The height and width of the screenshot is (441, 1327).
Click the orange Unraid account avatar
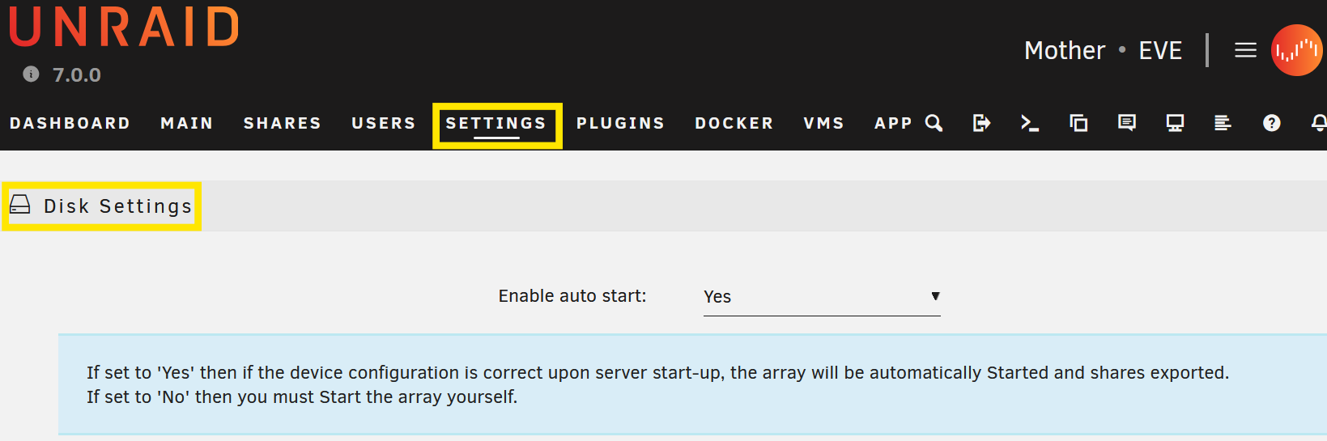click(1297, 50)
